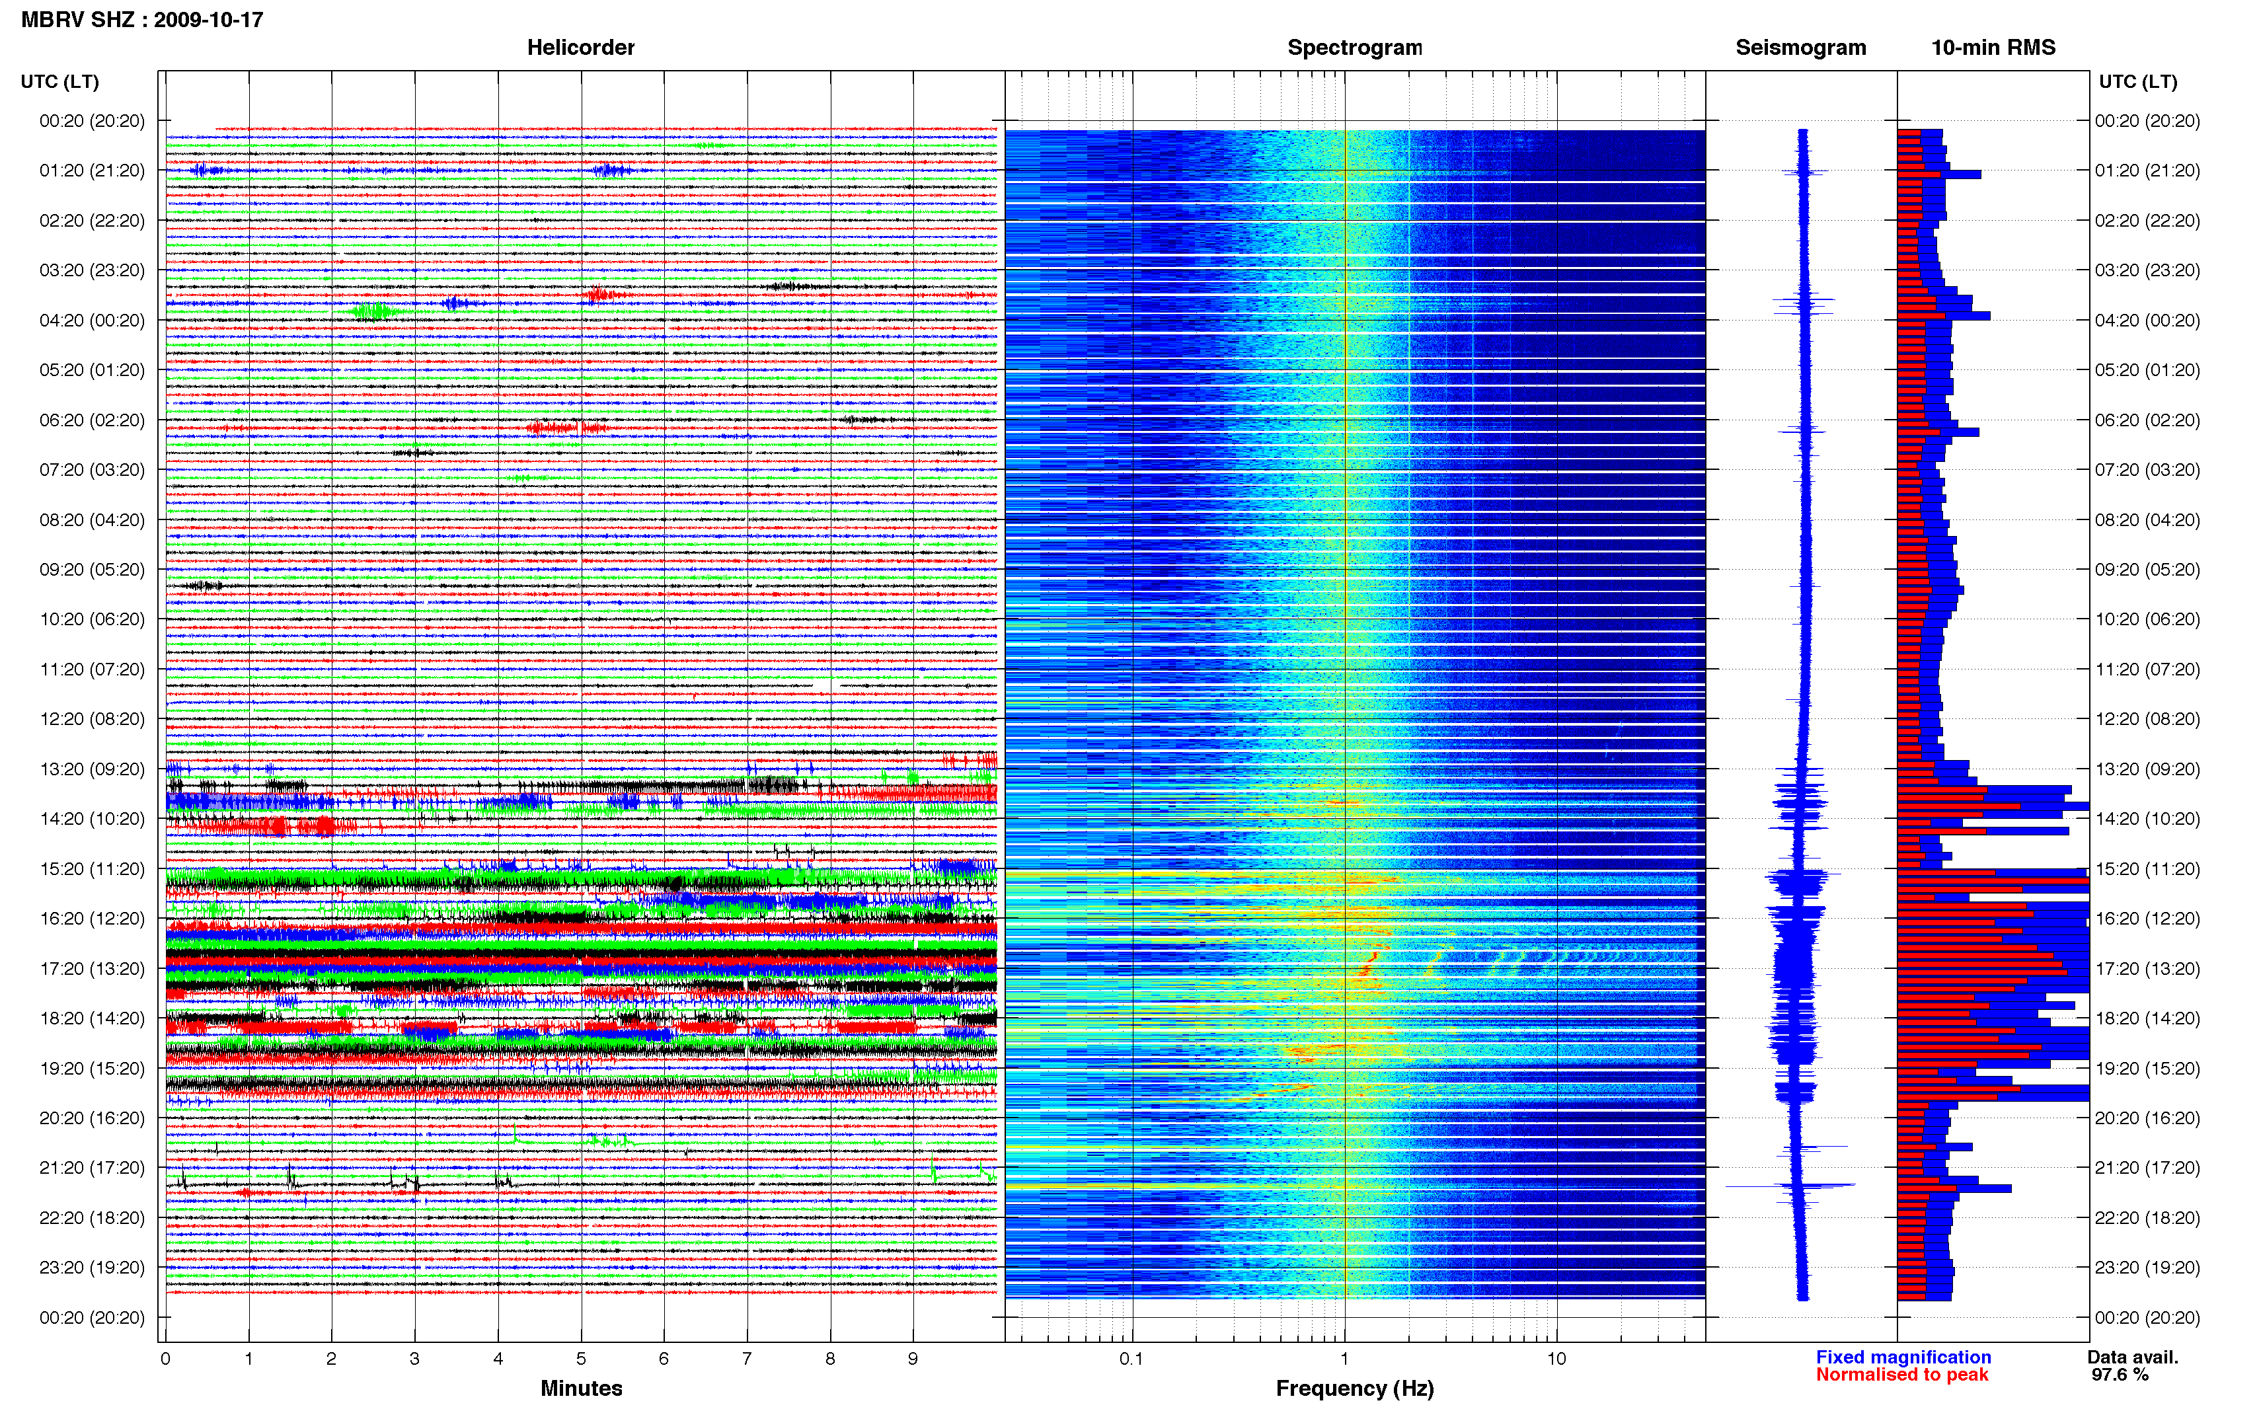Click left axis label 22:20 (18:20)

[93, 1217]
